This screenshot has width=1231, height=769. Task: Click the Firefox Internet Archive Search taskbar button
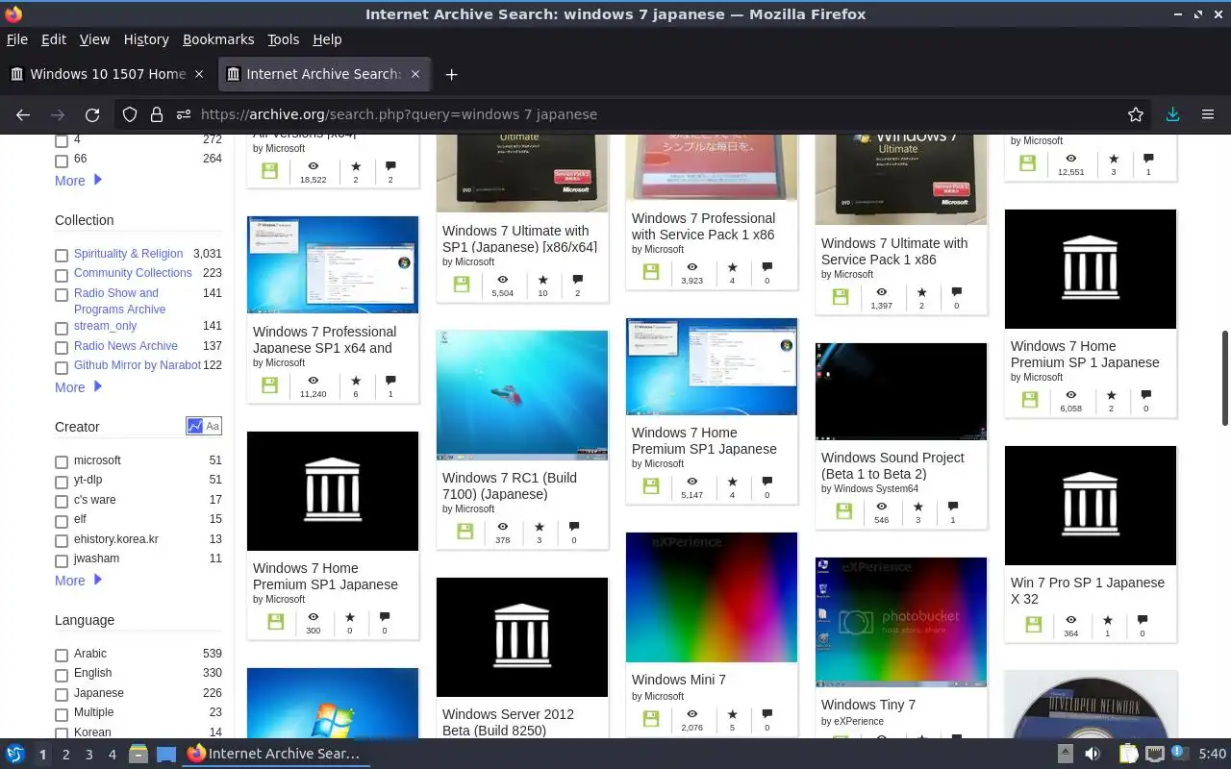point(274,755)
